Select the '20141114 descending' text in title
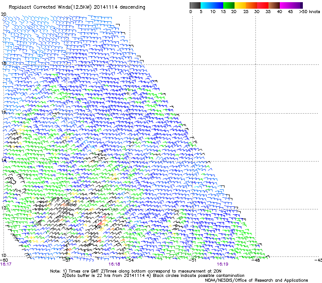 [119, 7]
